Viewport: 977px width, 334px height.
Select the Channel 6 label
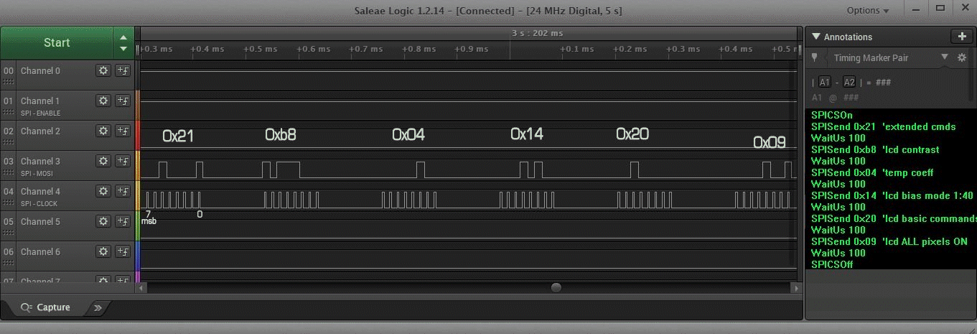click(40, 251)
